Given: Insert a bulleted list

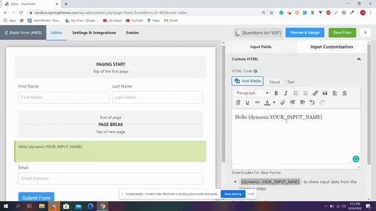Looking at the screenshot, I should coord(296,93).
